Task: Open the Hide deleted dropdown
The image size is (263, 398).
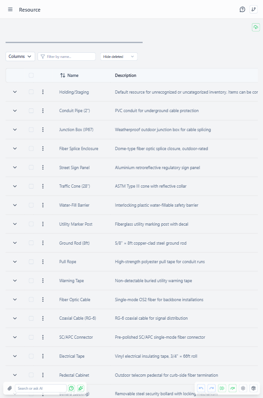Action: point(119,57)
